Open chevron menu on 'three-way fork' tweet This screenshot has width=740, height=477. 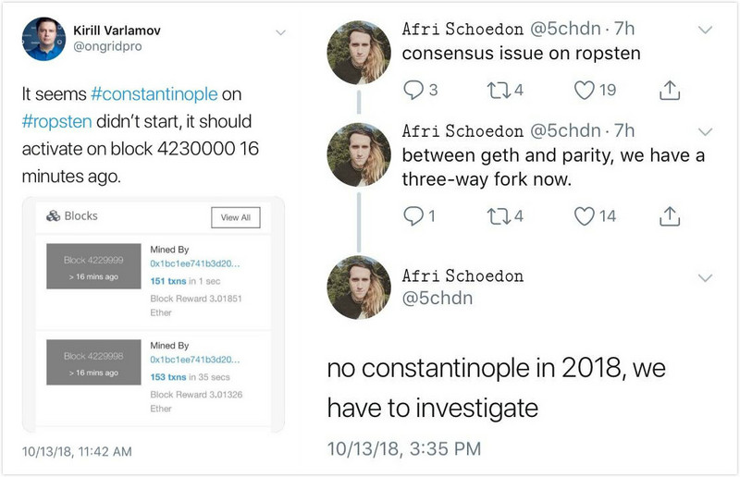coord(705,131)
